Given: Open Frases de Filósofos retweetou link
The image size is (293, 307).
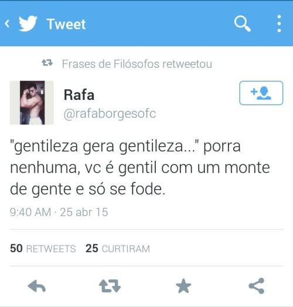Looking at the screenshot, I should (x=137, y=64).
